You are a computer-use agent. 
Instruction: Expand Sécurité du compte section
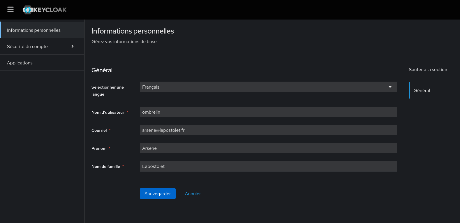click(42, 46)
